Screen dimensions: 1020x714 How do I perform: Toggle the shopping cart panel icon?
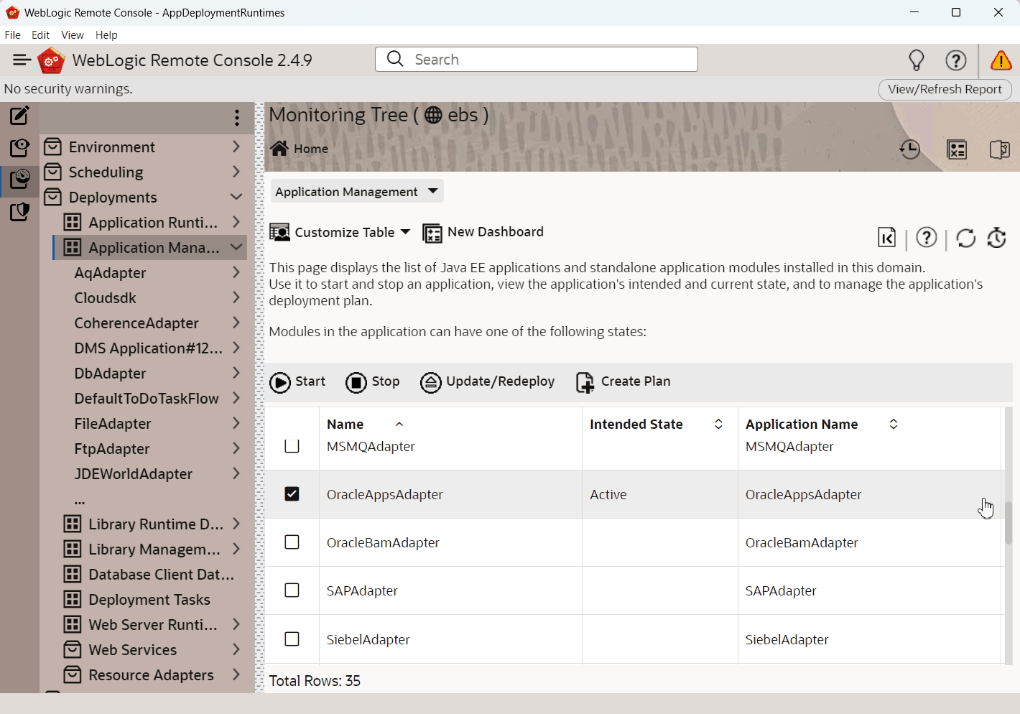coord(1000,149)
